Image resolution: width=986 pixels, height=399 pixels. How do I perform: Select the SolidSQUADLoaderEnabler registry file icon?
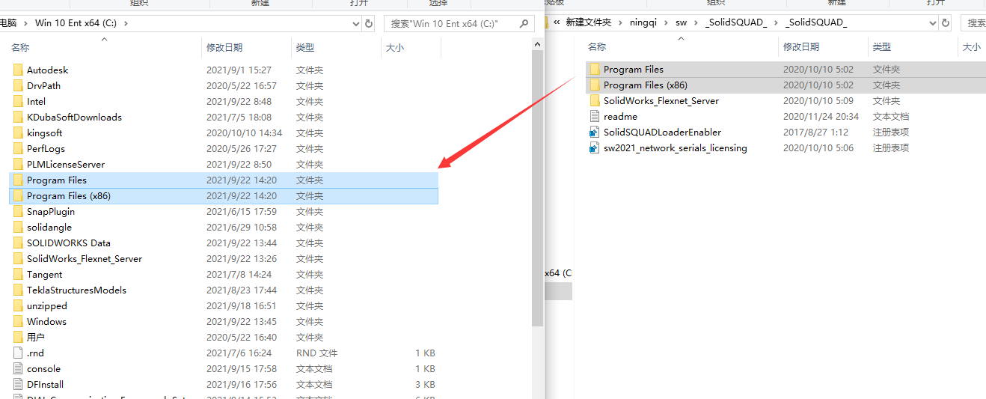tap(595, 133)
